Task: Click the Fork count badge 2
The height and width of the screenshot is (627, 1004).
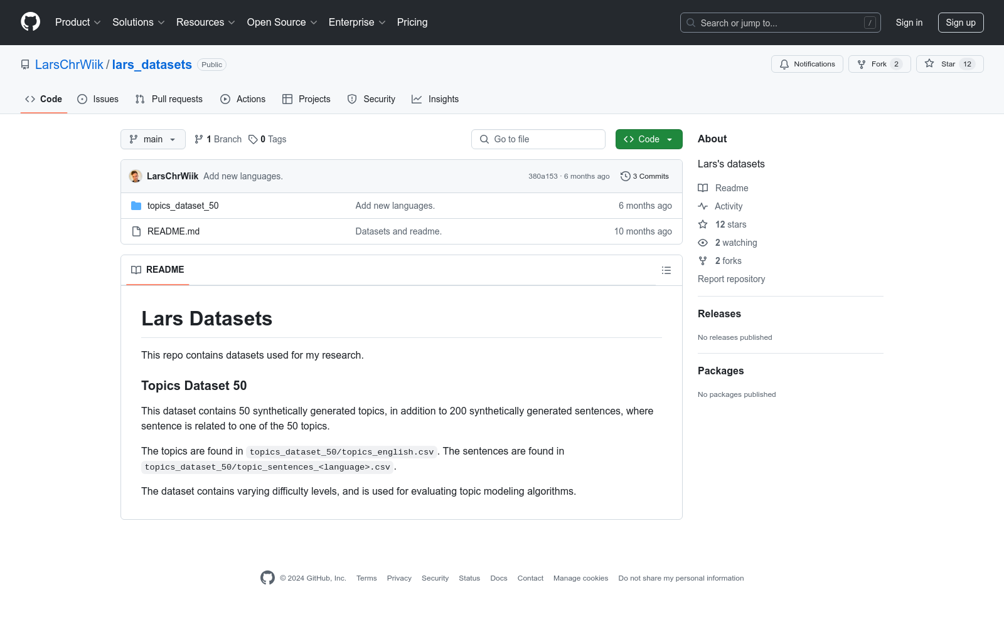Action: click(896, 64)
